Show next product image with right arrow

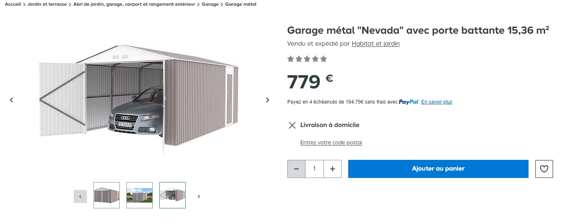point(268,100)
